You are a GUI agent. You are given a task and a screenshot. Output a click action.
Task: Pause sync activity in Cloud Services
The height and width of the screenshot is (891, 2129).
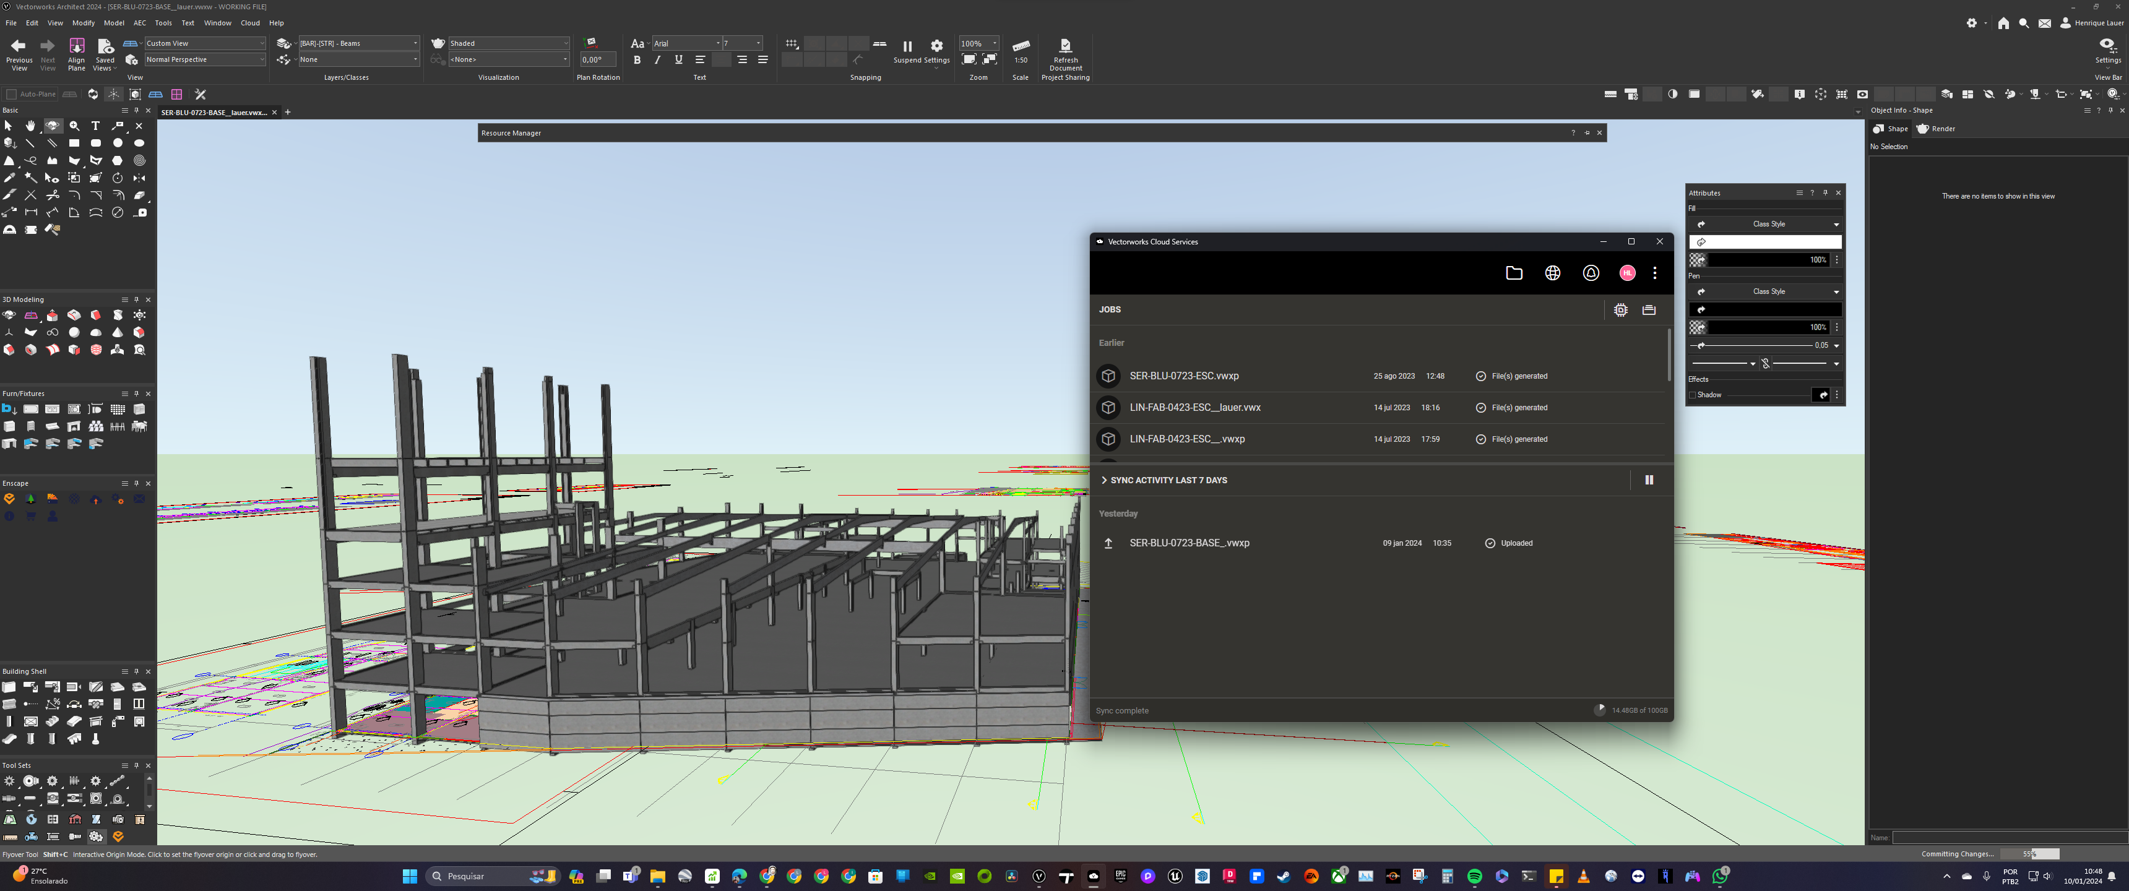point(1649,480)
